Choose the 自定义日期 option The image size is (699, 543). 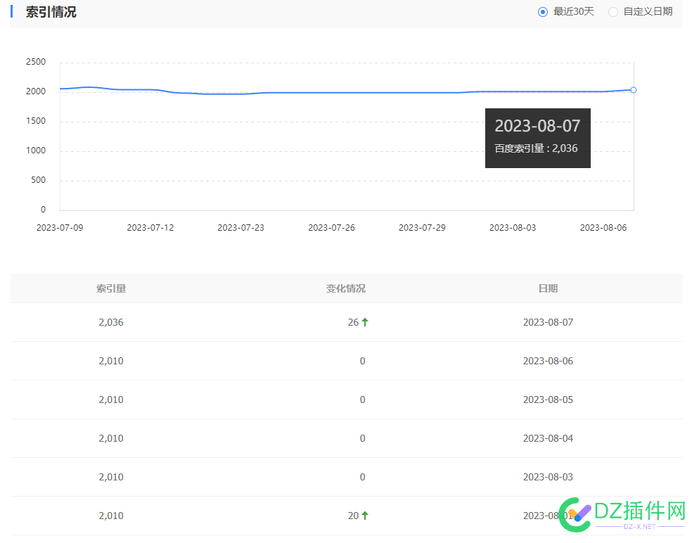(613, 12)
